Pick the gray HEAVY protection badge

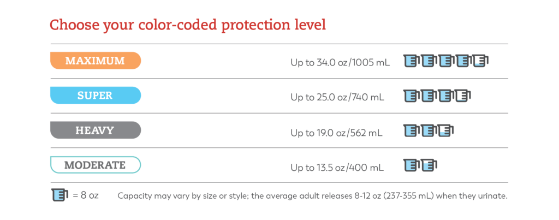pyautogui.click(x=96, y=130)
